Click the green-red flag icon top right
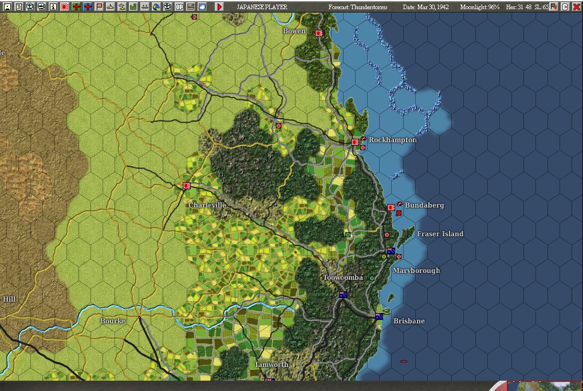Viewport: 583px width, 391px height. point(554,7)
